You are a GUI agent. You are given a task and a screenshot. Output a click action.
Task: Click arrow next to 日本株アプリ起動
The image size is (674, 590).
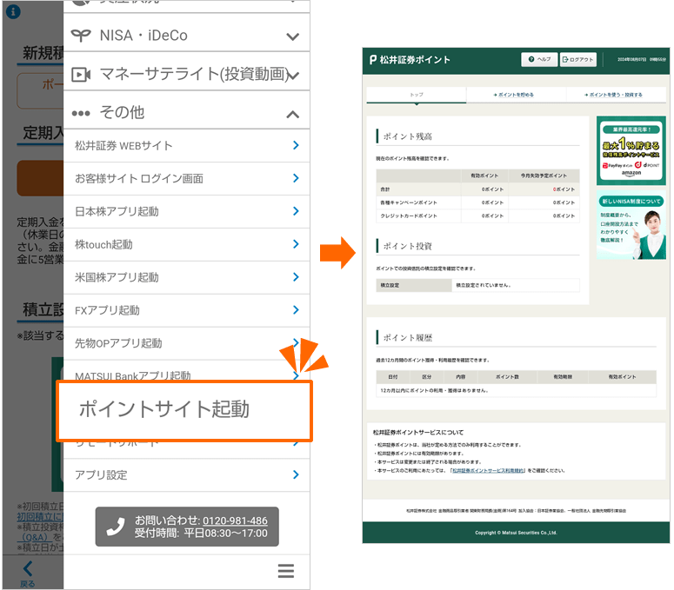(x=296, y=211)
